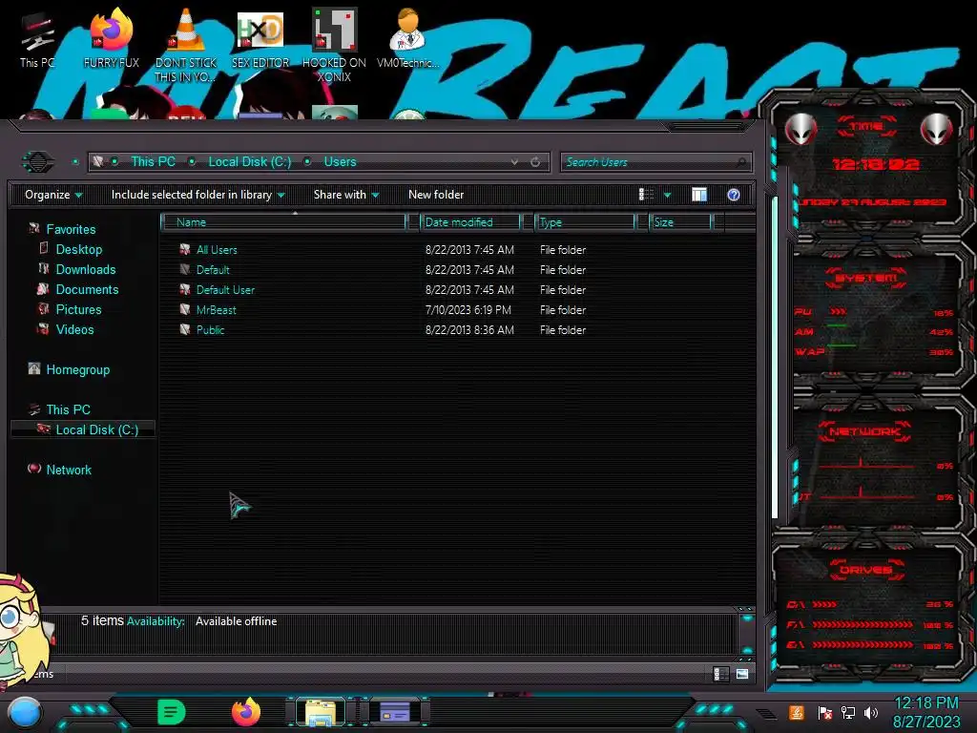
Task: Click the Explorer vertical scrollbar
Action: [x=775, y=358]
